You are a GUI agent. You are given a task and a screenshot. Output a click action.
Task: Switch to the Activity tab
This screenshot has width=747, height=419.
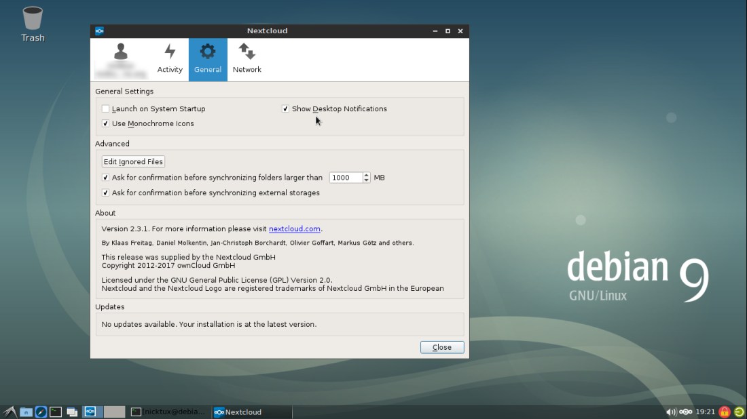coord(170,60)
